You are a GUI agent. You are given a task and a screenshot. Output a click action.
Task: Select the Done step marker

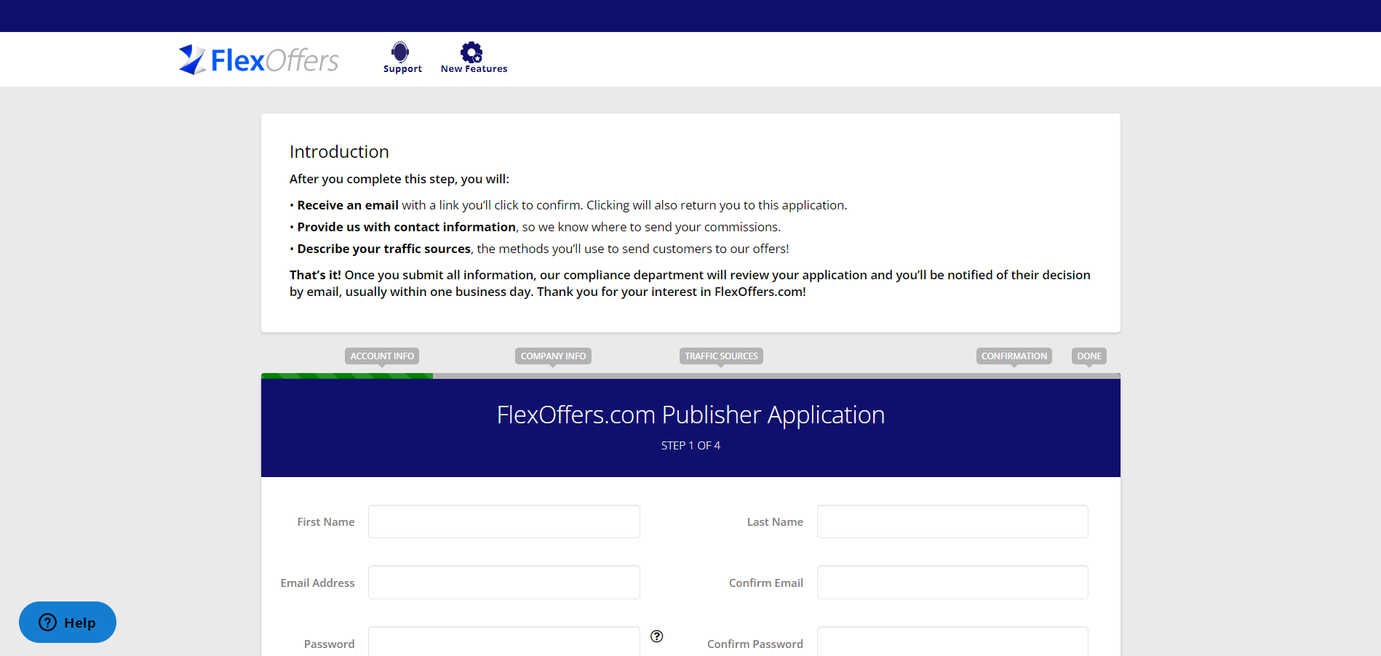tap(1089, 356)
